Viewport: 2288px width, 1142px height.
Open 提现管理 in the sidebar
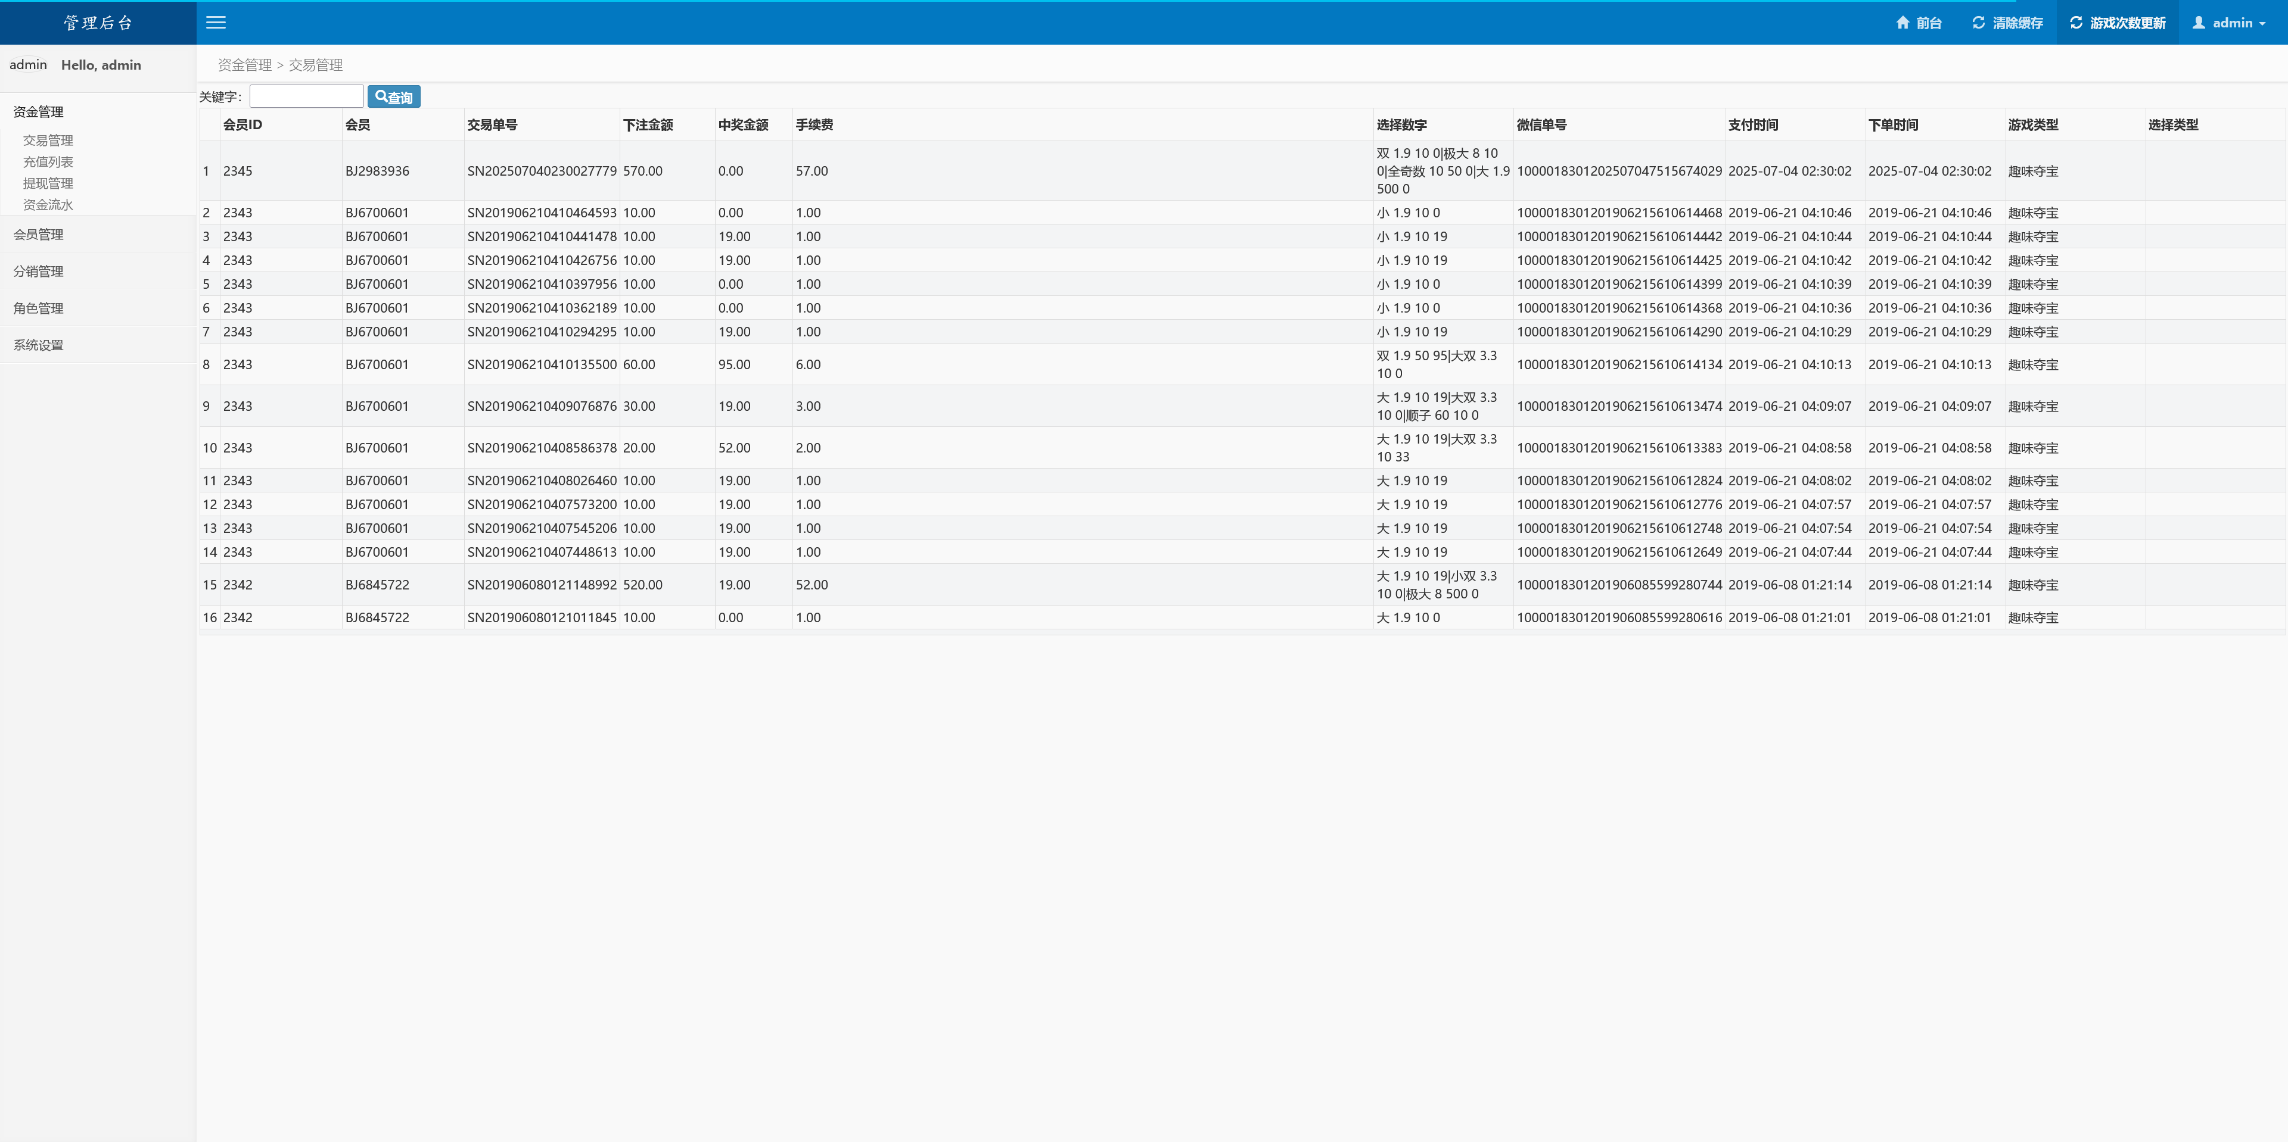pos(48,183)
